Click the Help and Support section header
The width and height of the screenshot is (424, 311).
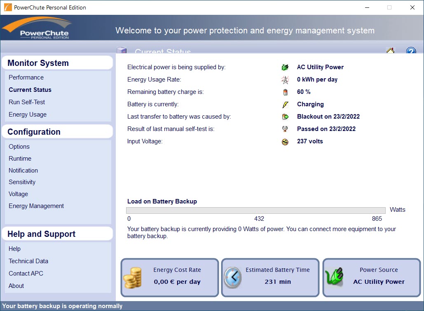coord(57,234)
